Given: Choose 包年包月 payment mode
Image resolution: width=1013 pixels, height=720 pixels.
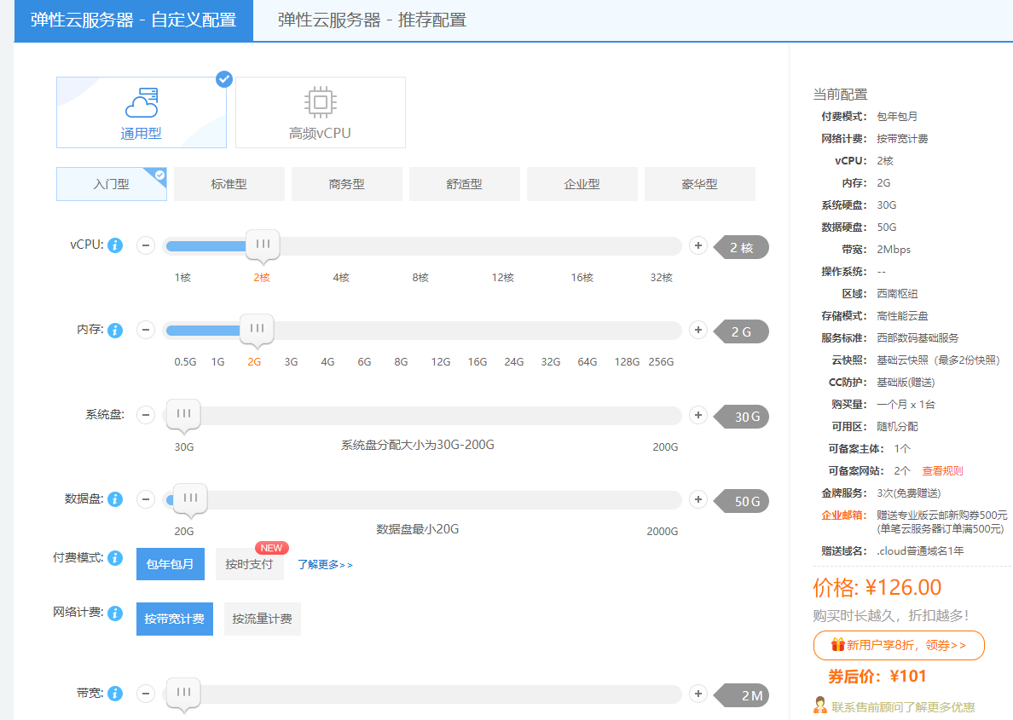Looking at the screenshot, I should (x=171, y=564).
